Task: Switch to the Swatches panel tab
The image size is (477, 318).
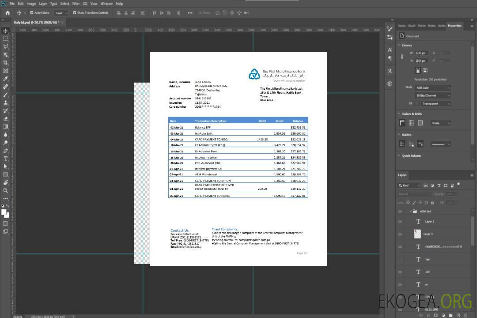Action: pyautogui.click(x=402, y=26)
